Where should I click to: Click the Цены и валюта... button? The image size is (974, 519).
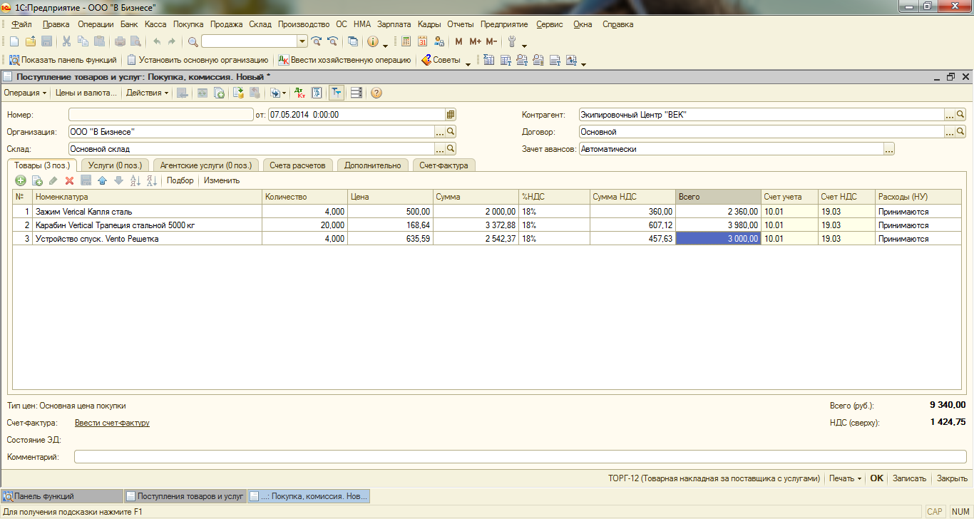(x=86, y=93)
